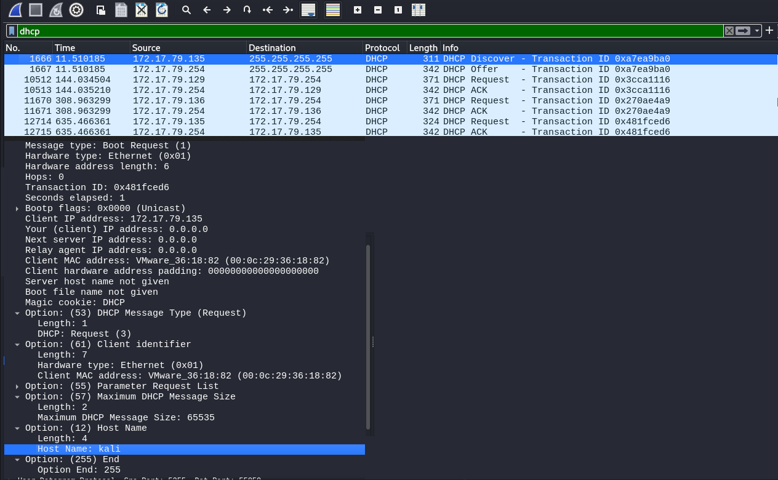Screen dimensions: 778x480
Task: Reset text to normal size
Action: pyautogui.click(x=398, y=10)
